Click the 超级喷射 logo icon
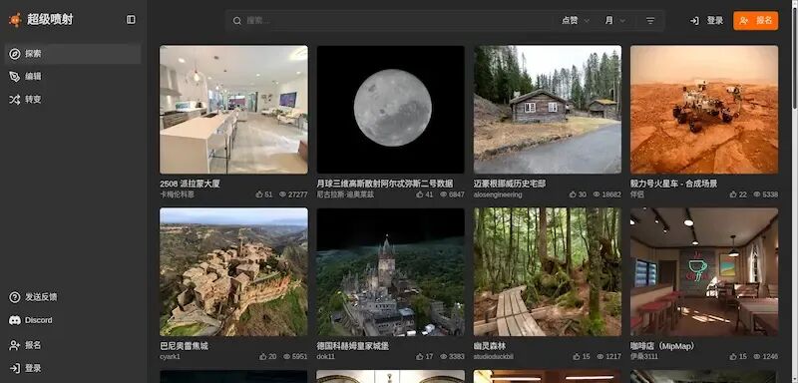798x383 pixels. (15, 20)
